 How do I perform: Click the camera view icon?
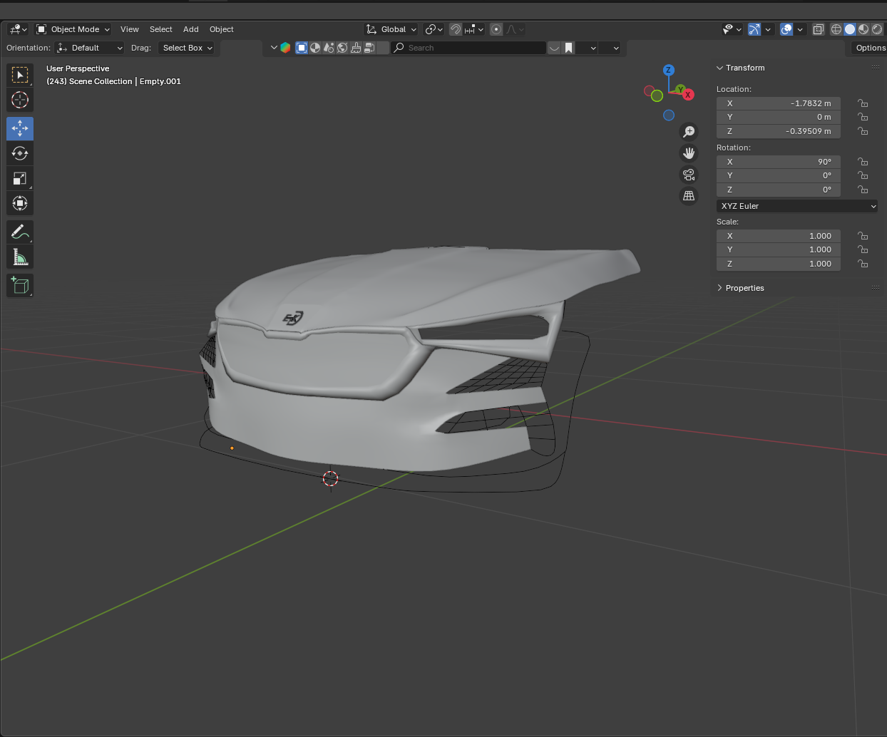(689, 175)
